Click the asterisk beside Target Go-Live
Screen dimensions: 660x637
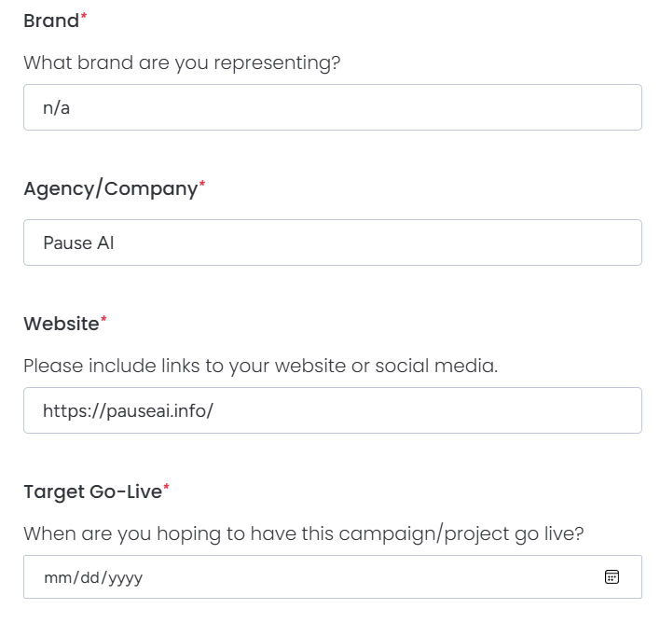pyautogui.click(x=167, y=489)
